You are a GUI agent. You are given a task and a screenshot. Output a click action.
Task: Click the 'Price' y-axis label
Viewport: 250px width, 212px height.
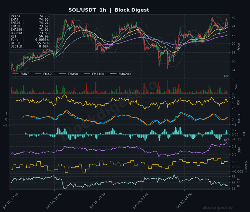point(239,47)
